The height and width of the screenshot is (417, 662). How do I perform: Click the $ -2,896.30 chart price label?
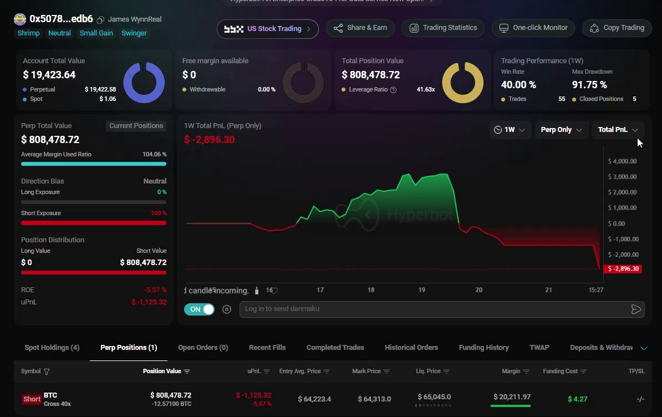(x=623, y=269)
